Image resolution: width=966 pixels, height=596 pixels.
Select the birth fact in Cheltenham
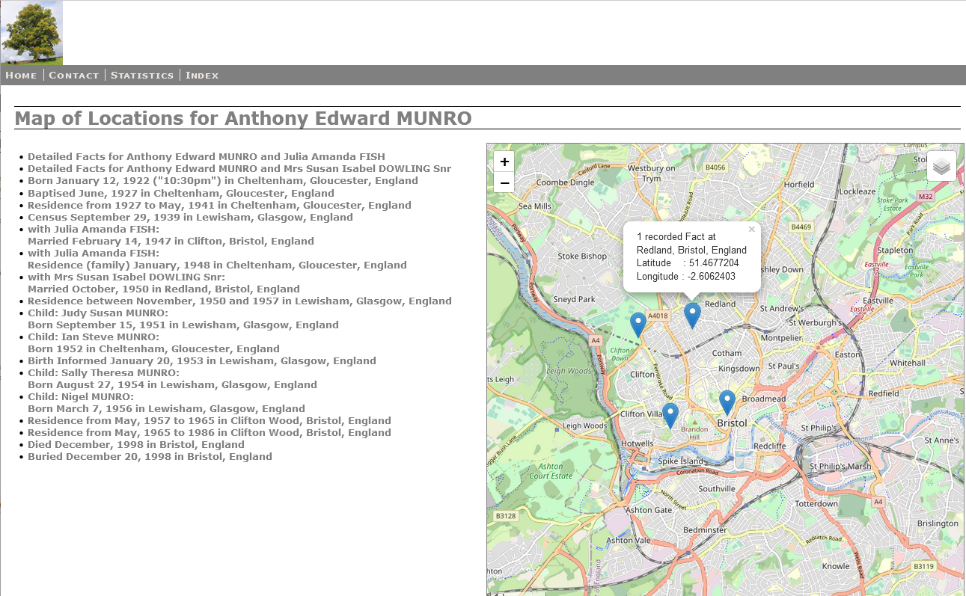point(222,180)
